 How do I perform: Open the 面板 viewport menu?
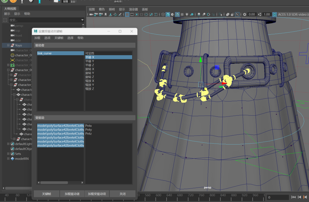point(145,9)
